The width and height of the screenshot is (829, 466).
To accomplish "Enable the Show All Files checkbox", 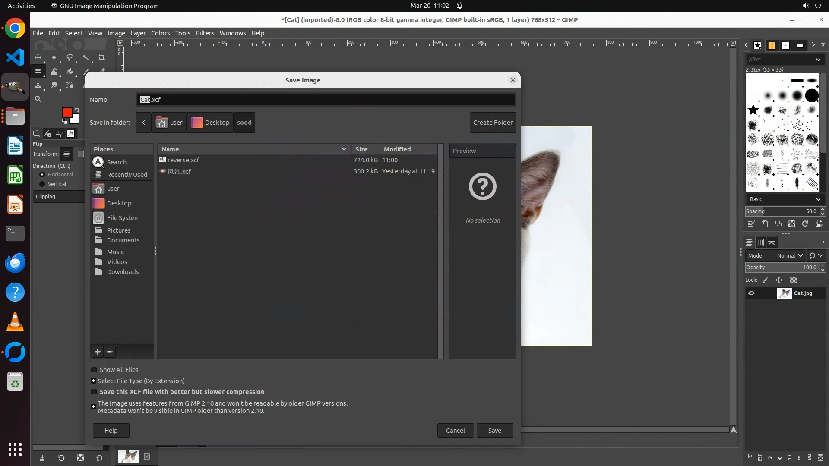I will [94, 370].
